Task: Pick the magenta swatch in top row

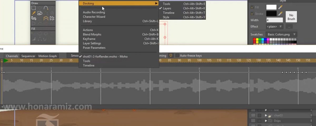Action: click(268, 40)
